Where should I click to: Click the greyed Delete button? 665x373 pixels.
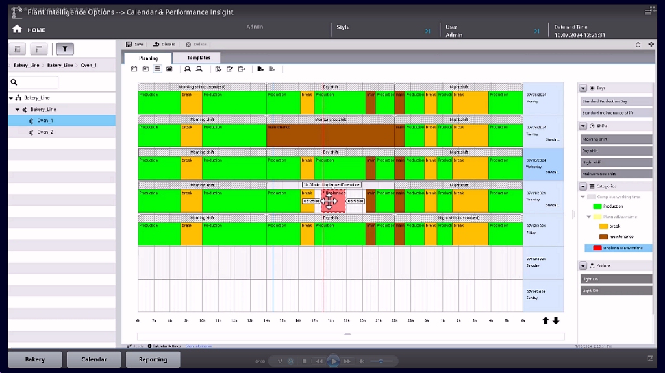(x=196, y=44)
